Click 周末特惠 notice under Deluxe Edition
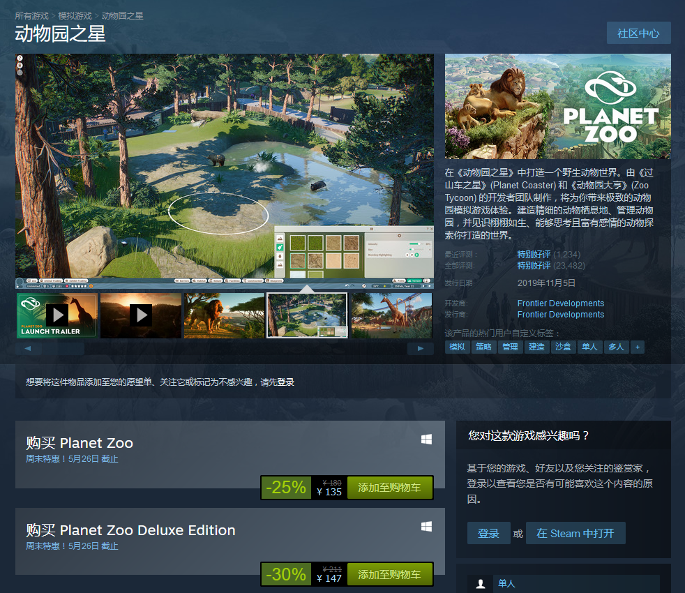Image resolution: width=685 pixels, height=593 pixels. click(x=72, y=546)
